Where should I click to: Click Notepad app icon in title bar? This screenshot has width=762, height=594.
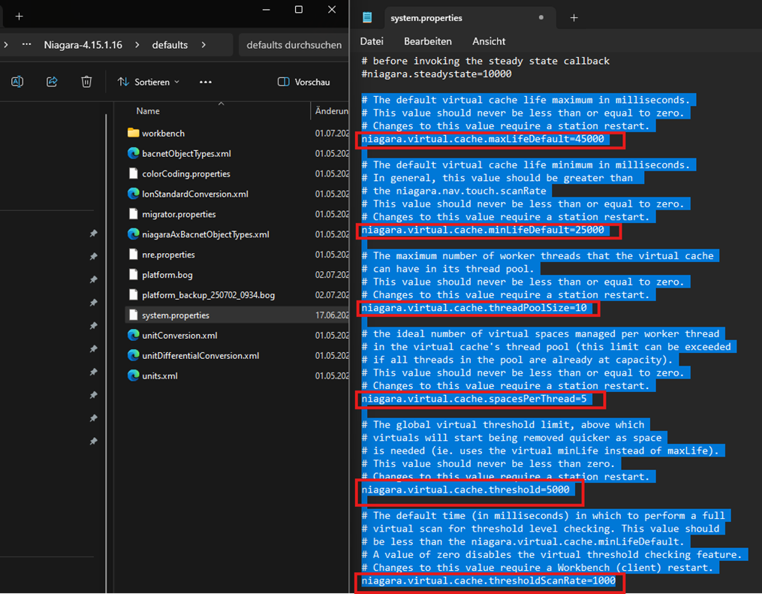[x=367, y=17]
